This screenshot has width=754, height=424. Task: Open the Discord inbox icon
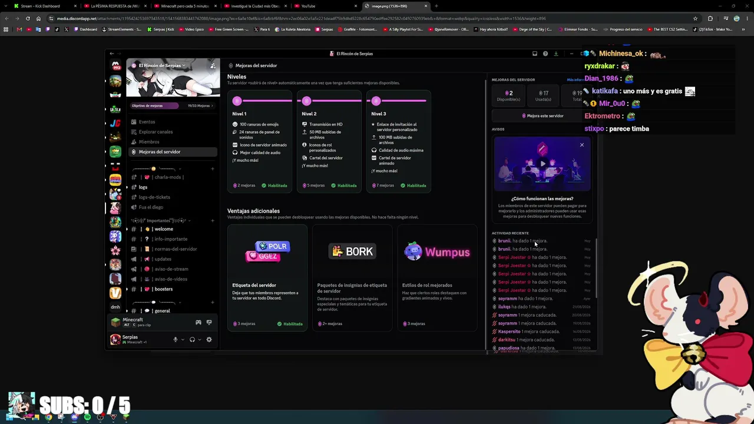tap(535, 54)
